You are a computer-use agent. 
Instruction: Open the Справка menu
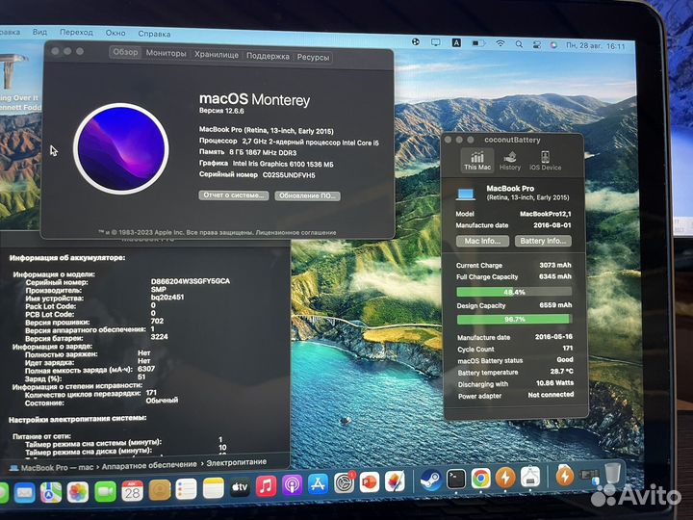click(x=154, y=34)
